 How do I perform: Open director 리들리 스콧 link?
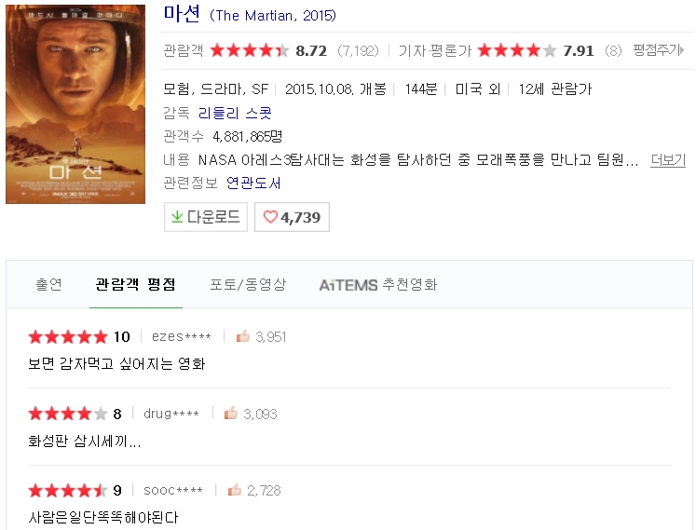click(x=235, y=113)
